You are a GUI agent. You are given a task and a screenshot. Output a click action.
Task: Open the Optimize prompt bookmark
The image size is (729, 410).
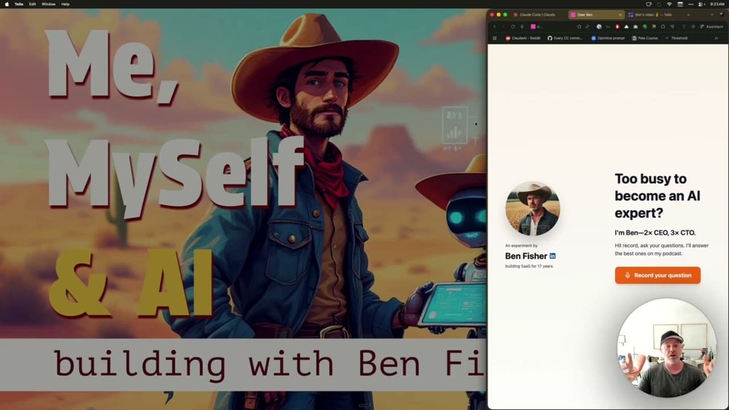[x=608, y=38]
